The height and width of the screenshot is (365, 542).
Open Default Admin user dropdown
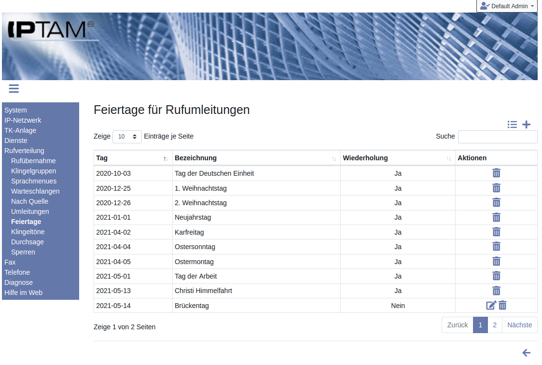pos(506,6)
